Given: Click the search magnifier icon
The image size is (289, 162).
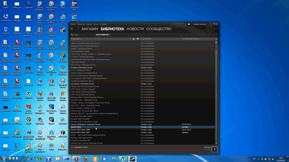Looking at the screenshot, I should point(72,35).
